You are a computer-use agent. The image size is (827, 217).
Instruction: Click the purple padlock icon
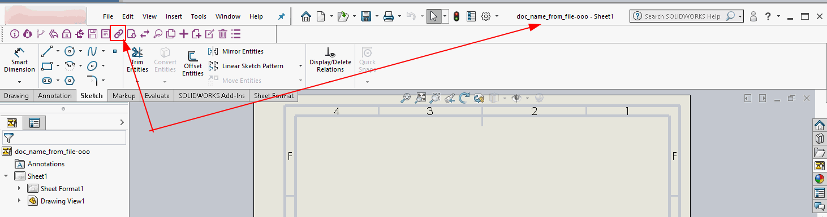point(67,34)
